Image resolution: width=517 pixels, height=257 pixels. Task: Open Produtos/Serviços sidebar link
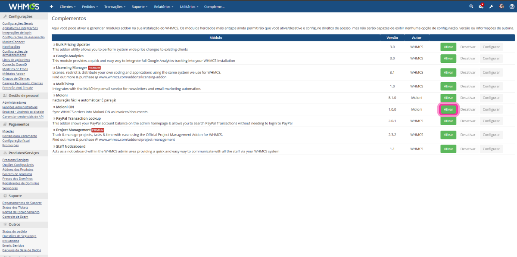16,160
